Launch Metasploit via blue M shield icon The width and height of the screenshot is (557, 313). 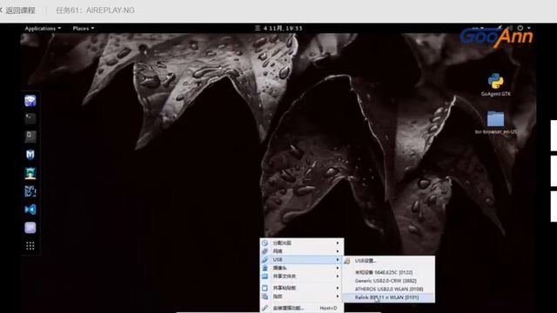(30, 155)
